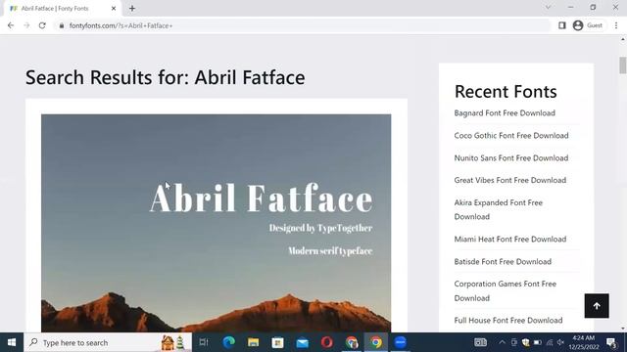Open the Mail app from the taskbar
This screenshot has width=627, height=352.
(x=303, y=342)
